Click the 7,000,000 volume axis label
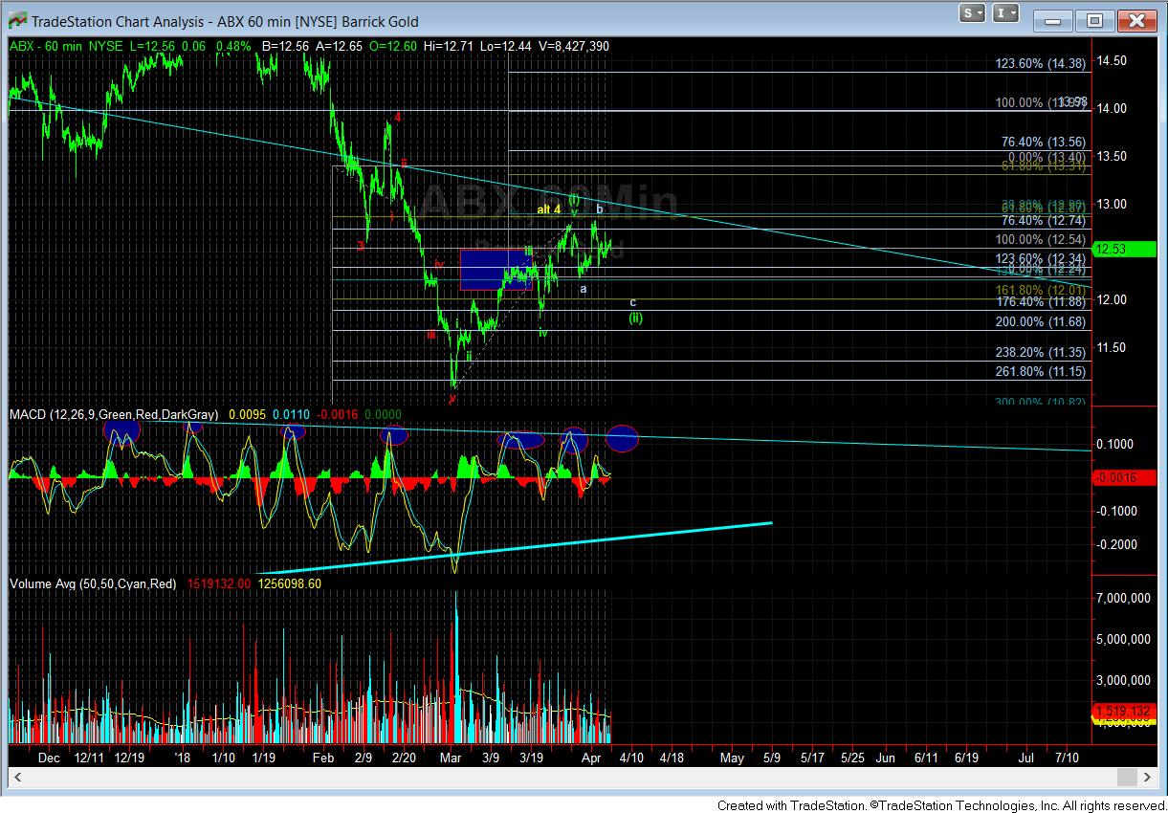This screenshot has height=813, width=1168. (x=1124, y=598)
